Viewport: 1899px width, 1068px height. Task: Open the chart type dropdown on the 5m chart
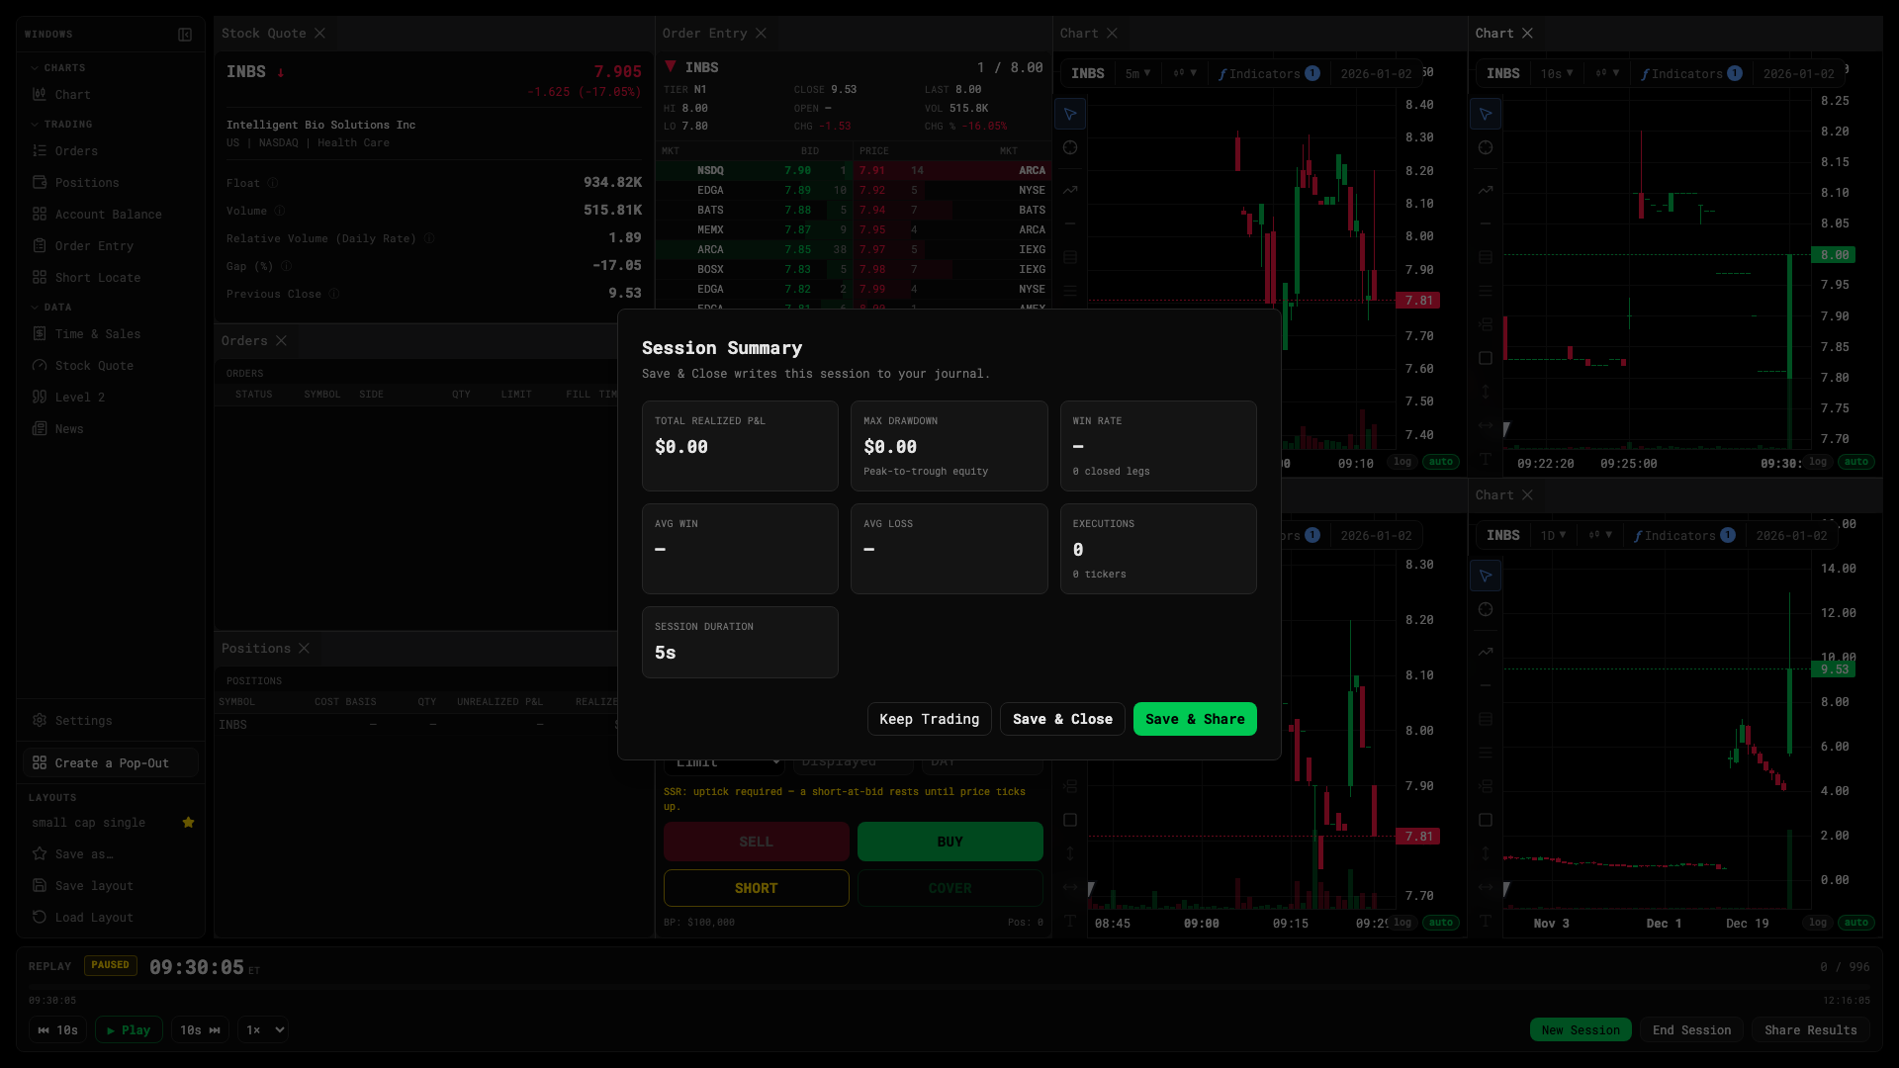click(1185, 74)
